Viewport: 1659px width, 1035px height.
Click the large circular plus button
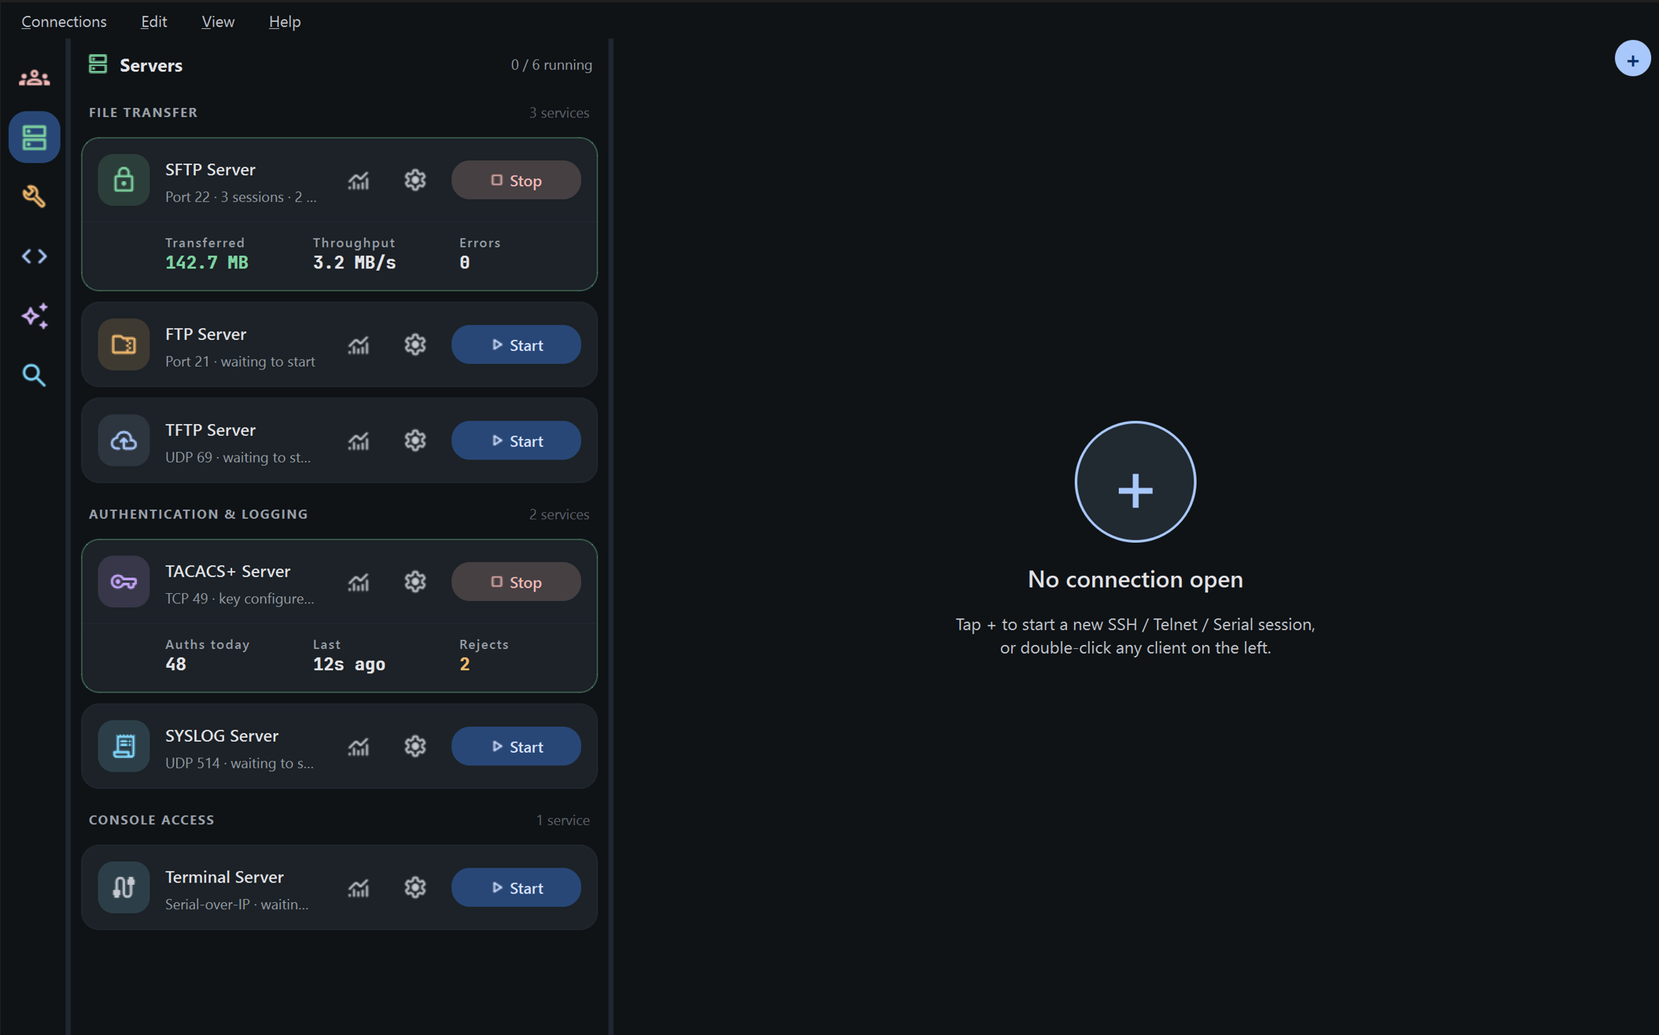tap(1135, 481)
